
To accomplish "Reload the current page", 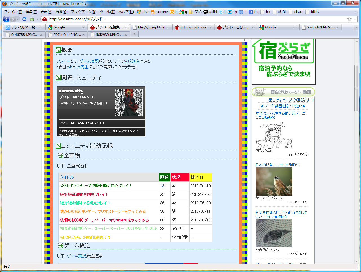I will pyautogui.click(x=24, y=19).
